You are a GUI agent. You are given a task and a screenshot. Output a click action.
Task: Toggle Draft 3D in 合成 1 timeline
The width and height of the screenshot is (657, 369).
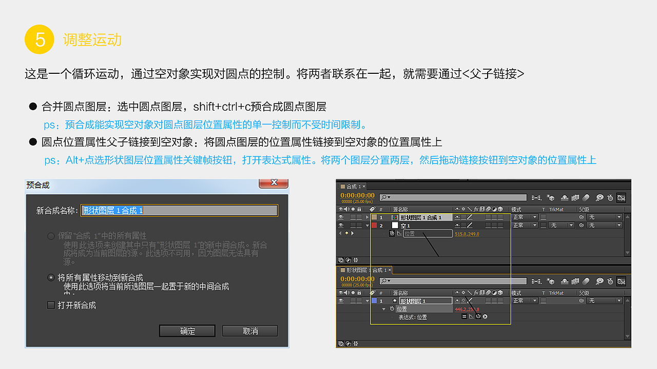point(551,198)
